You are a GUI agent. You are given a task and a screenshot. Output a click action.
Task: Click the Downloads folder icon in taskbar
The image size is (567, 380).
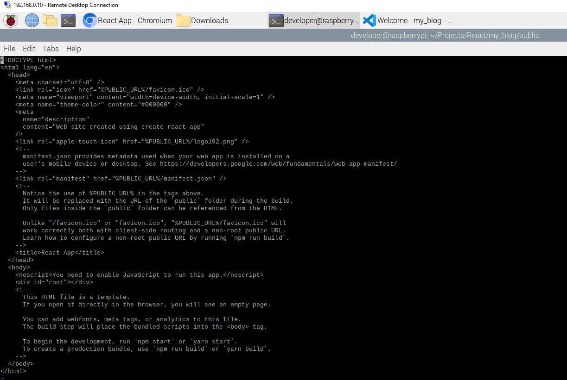pos(183,21)
